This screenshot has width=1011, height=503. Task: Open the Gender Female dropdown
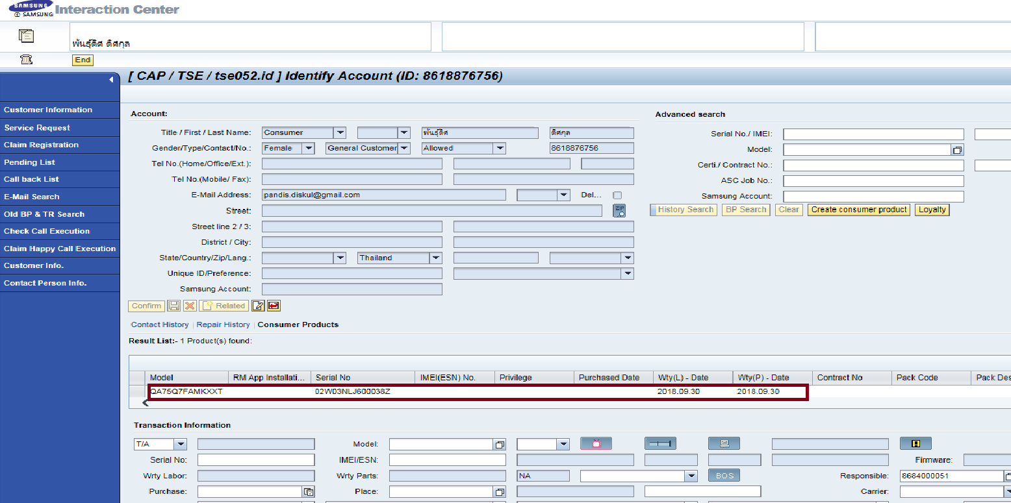(x=308, y=148)
